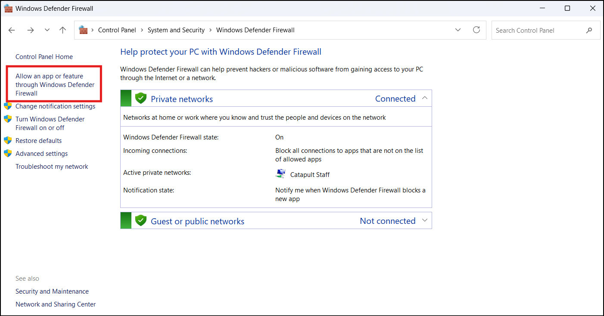Open Advanced settings link

point(41,154)
